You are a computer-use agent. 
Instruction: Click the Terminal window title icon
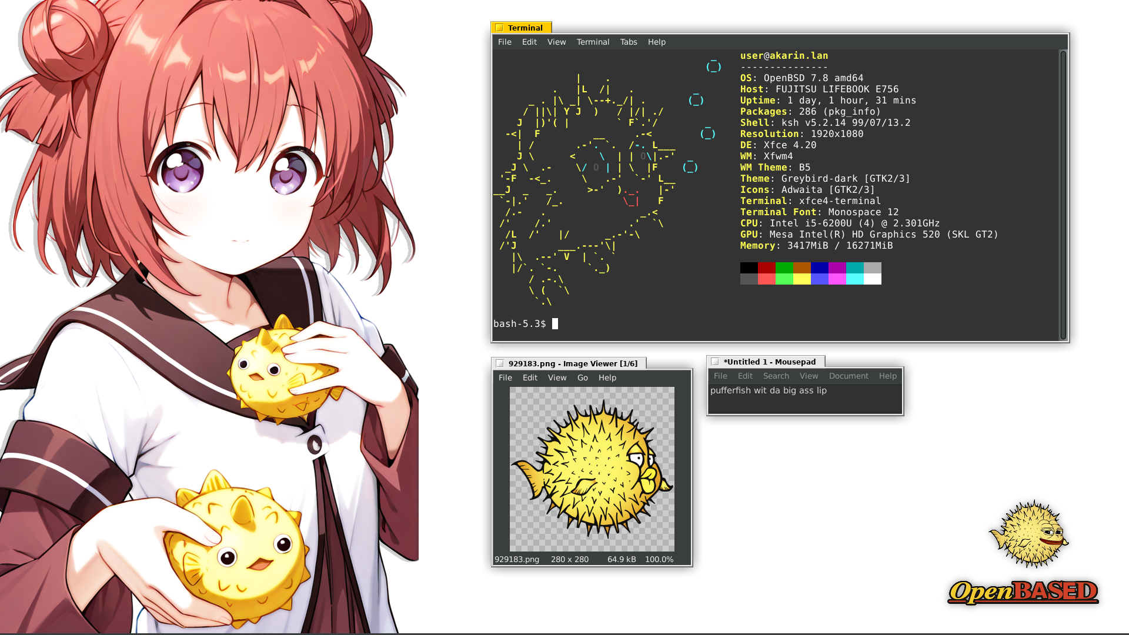[x=499, y=28]
